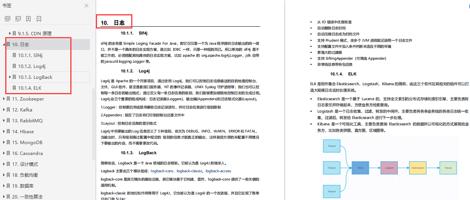Click the Logstash box in the ELK diagram

pyautogui.click(x=389, y=167)
